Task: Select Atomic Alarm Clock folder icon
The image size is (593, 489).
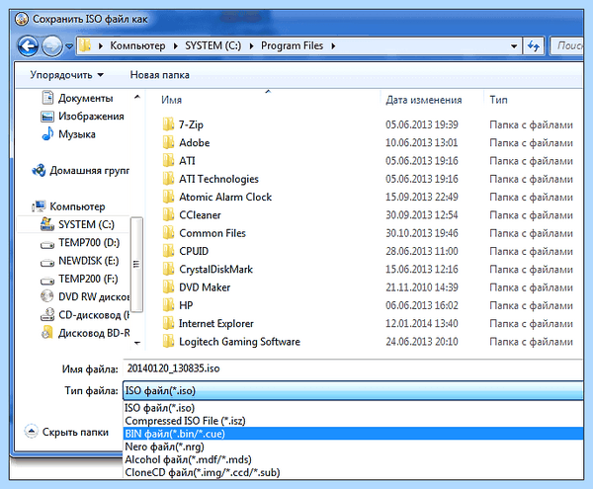Action: point(168,197)
